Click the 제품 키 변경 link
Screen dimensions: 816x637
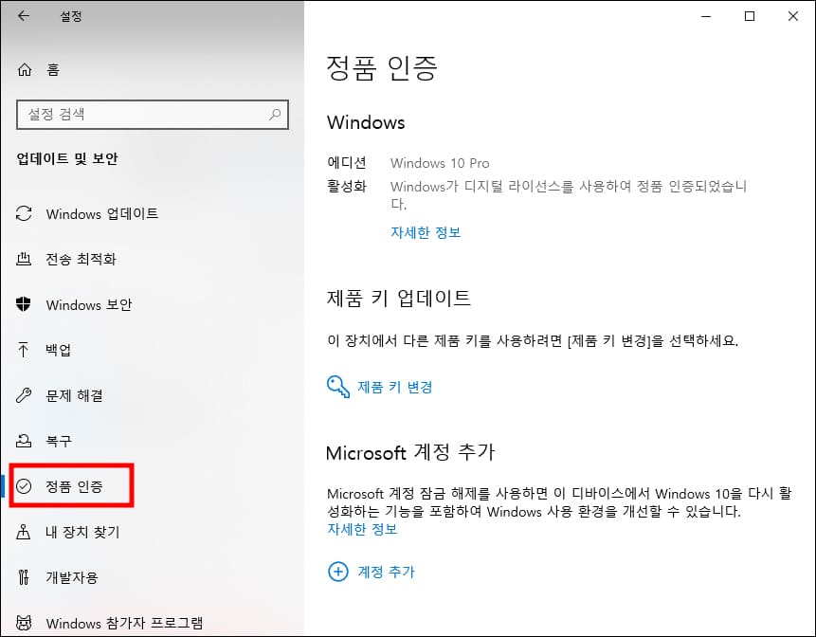pos(395,387)
